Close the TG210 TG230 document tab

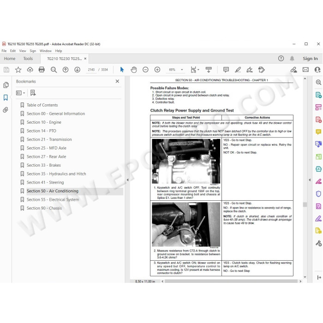pos(85,59)
